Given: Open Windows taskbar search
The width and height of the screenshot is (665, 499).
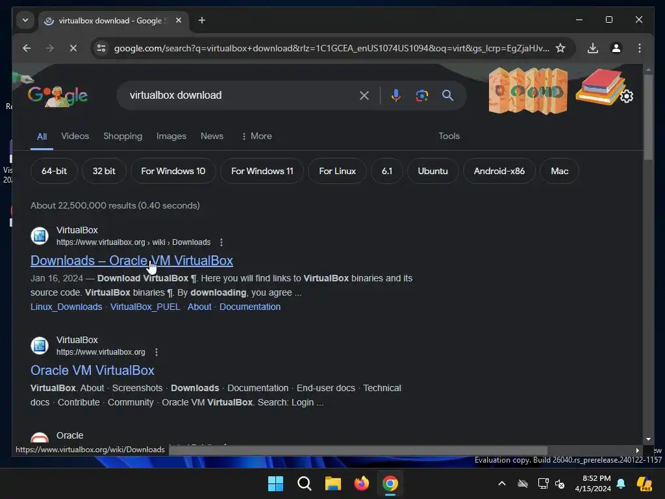Looking at the screenshot, I should tap(304, 483).
